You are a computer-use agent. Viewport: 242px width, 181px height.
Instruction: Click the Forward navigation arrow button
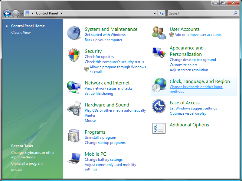coord(15,13)
